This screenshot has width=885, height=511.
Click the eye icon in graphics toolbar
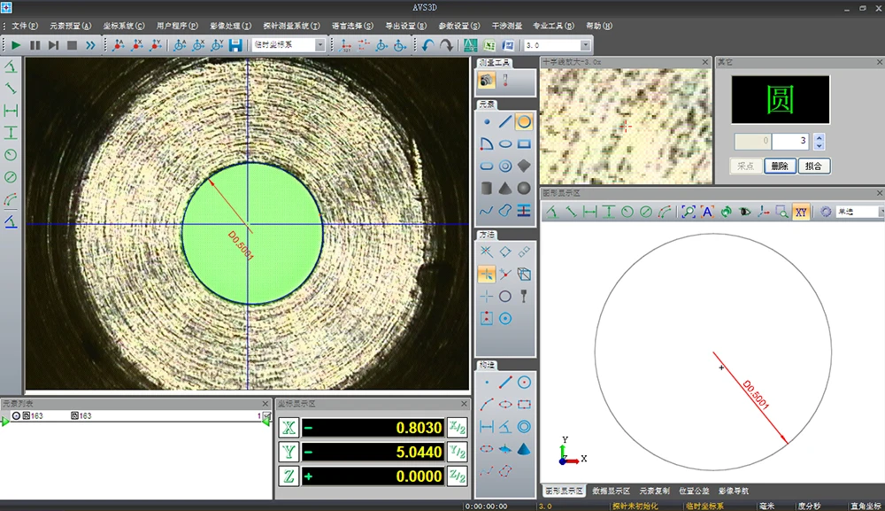click(x=744, y=212)
